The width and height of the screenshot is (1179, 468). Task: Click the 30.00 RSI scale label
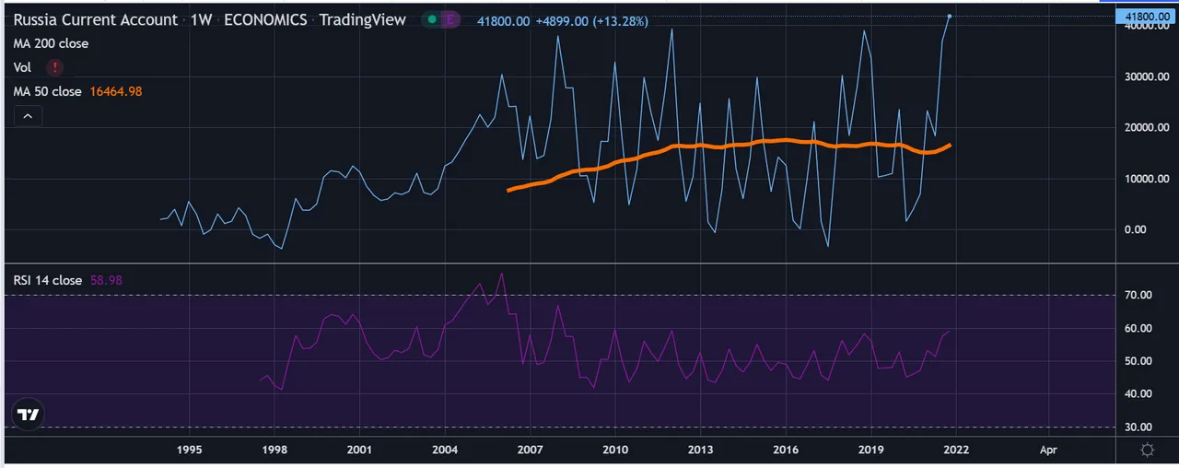pos(1137,427)
